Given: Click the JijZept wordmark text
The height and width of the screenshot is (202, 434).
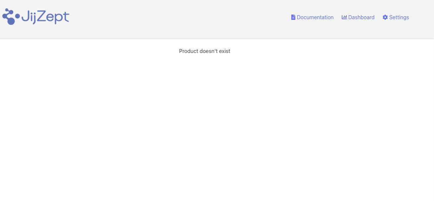Looking at the screenshot, I should tap(45, 17).
